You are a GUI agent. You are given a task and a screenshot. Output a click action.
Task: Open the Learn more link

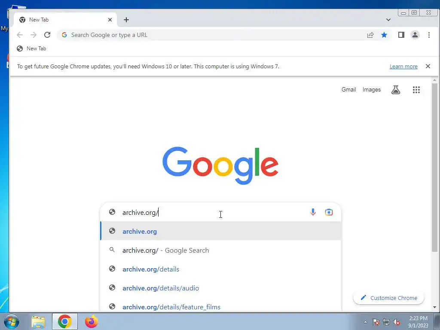coord(403,67)
